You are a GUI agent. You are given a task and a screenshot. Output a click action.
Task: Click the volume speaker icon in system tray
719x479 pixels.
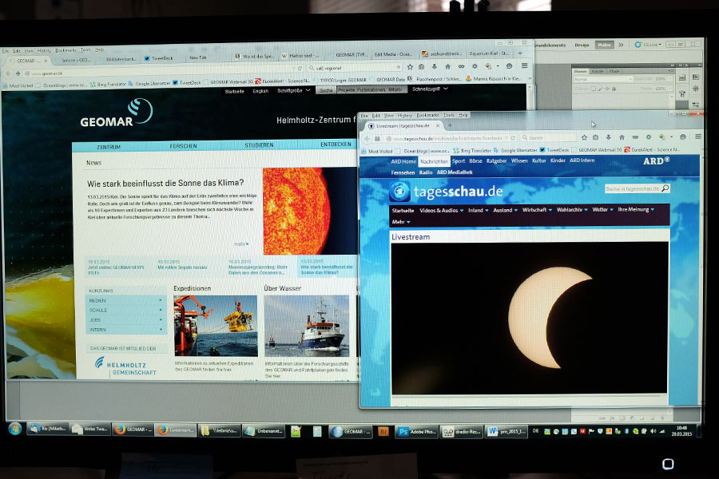click(x=653, y=431)
